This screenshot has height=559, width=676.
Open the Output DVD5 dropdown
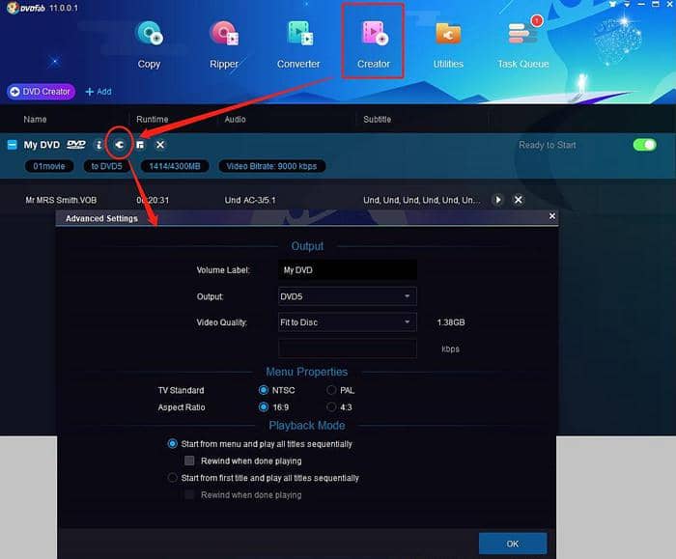click(x=348, y=296)
